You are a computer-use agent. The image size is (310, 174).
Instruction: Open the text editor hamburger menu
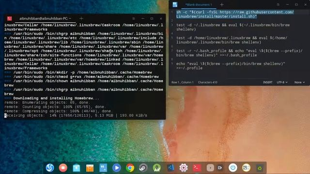click(278, 4)
